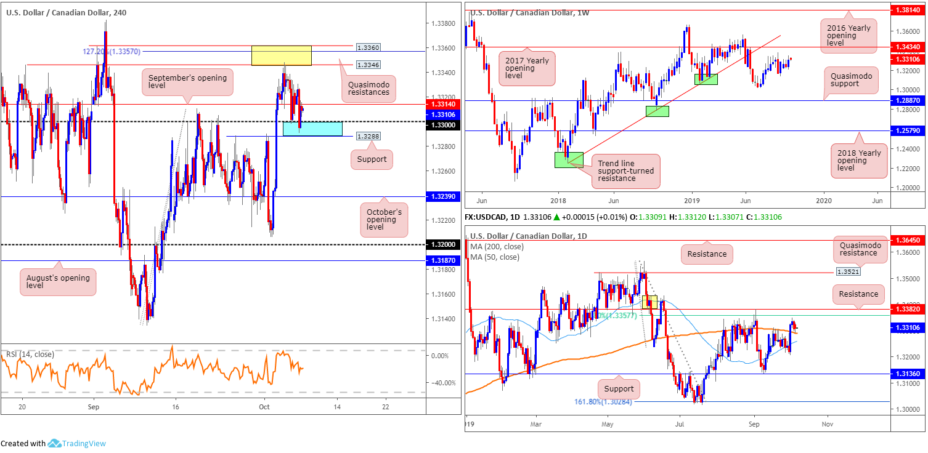The image size is (928, 453).
Task: Click the 1.31870 price tag on H4 axis
Action: click(x=444, y=260)
